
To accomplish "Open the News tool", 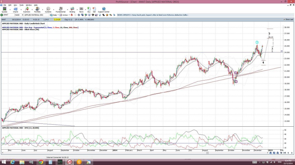I will 81,9.
